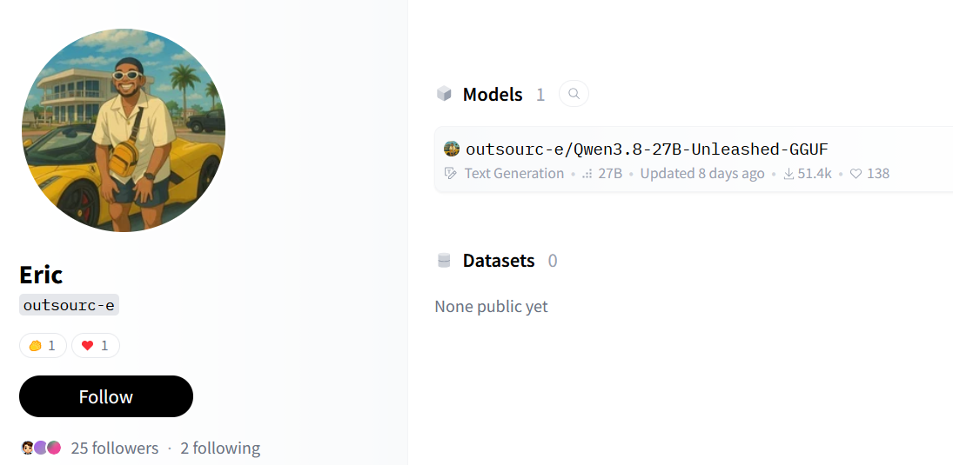
Task: Click the Models cube icon
Action: [444, 94]
